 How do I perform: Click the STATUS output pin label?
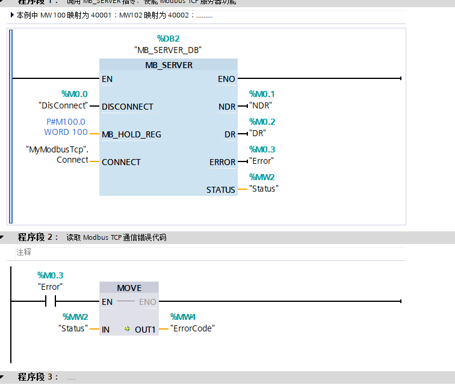click(x=220, y=190)
